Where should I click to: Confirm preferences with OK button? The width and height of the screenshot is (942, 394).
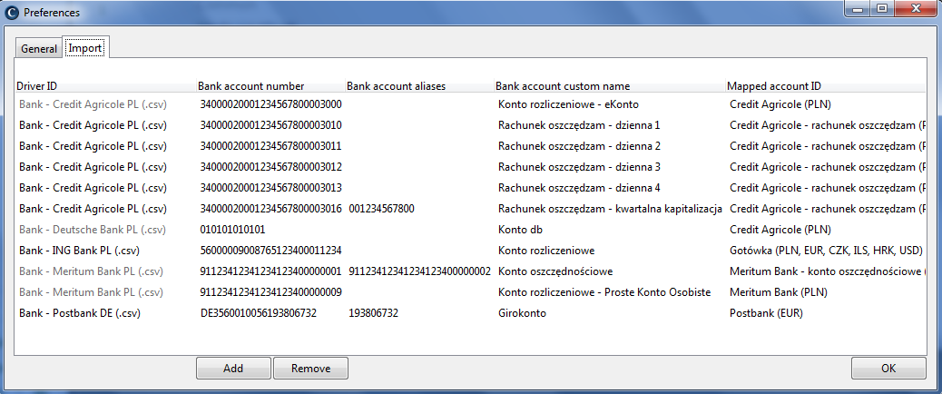888,369
